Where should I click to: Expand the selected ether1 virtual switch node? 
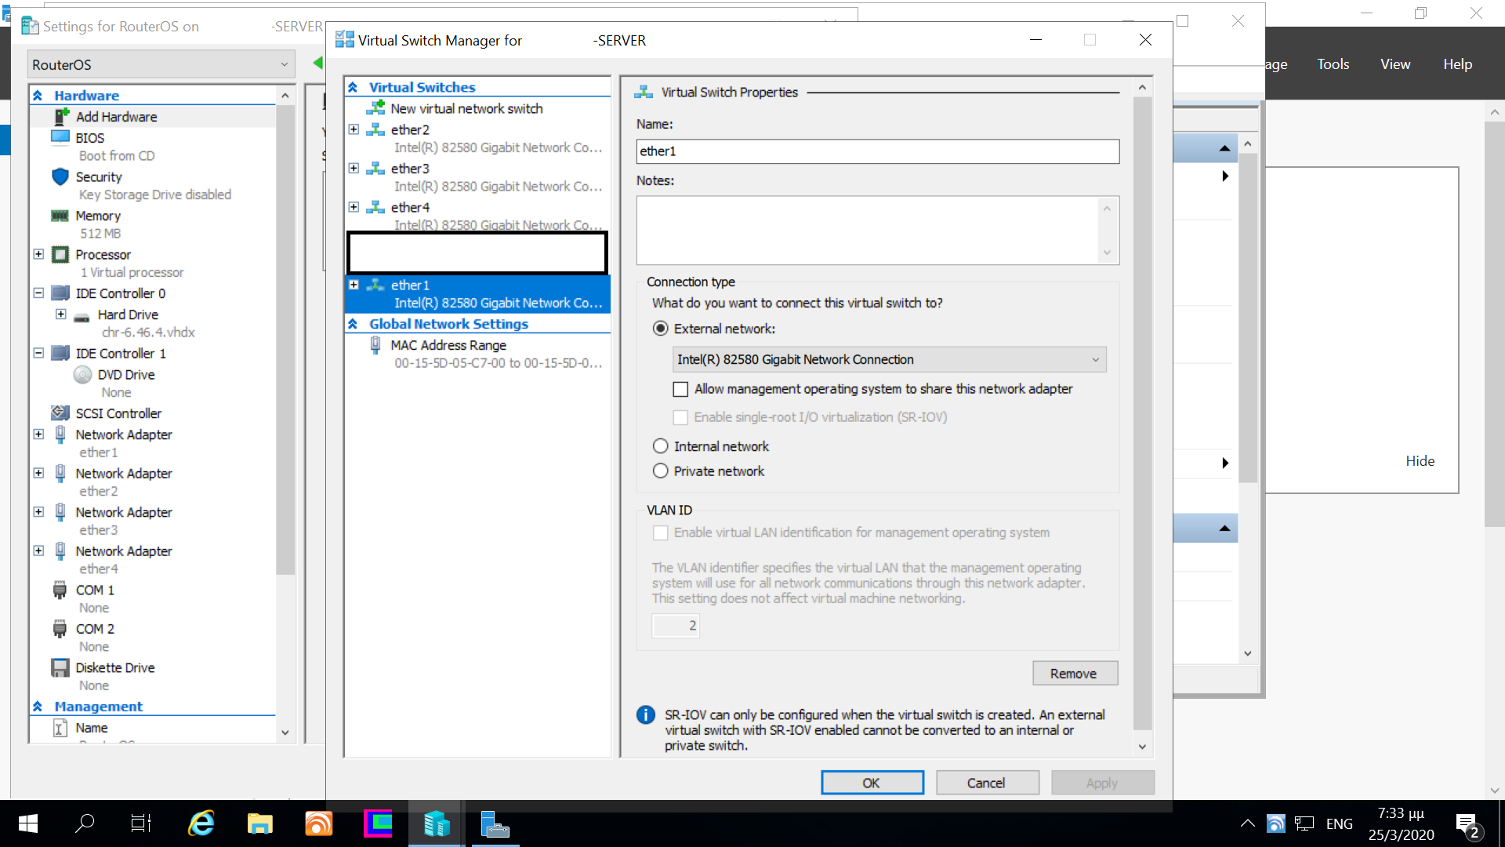click(354, 285)
